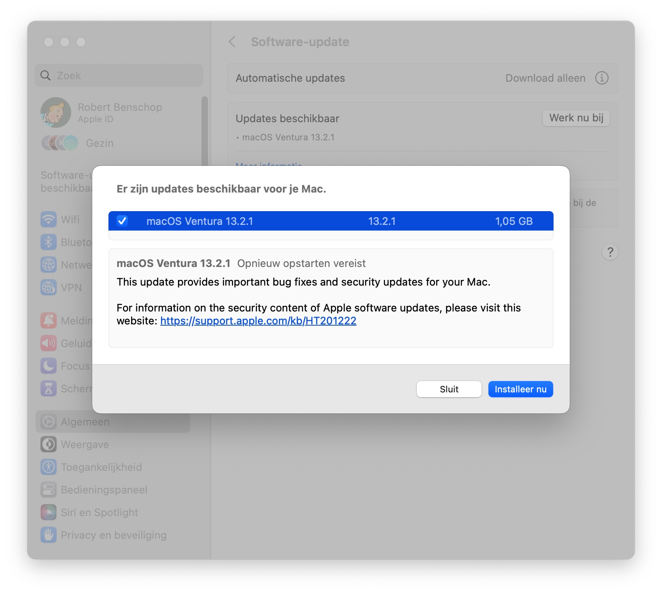Click the info icon beside Download alleen
This screenshot has height=593, width=662.
[x=602, y=78]
